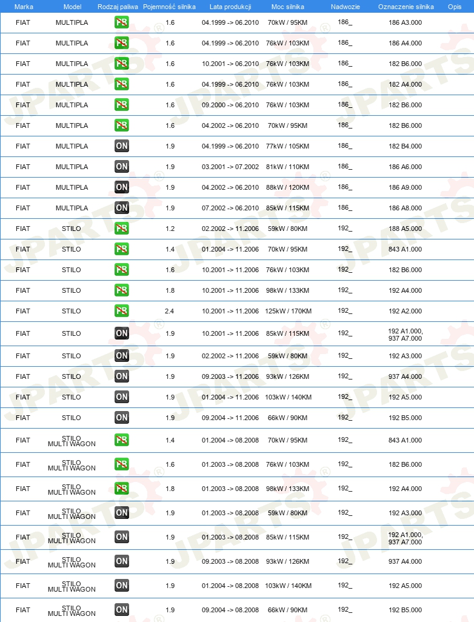Click date range 03.2001 -> 07.2002
The height and width of the screenshot is (622, 474).
pyautogui.click(x=230, y=167)
